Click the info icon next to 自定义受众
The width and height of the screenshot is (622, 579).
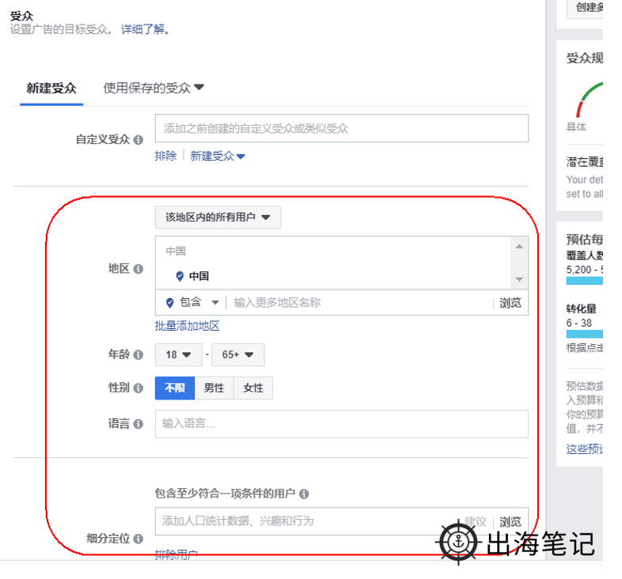(138, 139)
